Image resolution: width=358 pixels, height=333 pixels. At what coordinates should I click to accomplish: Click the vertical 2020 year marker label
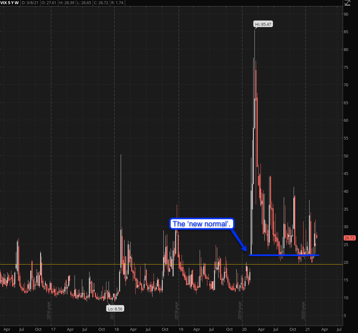303,310
